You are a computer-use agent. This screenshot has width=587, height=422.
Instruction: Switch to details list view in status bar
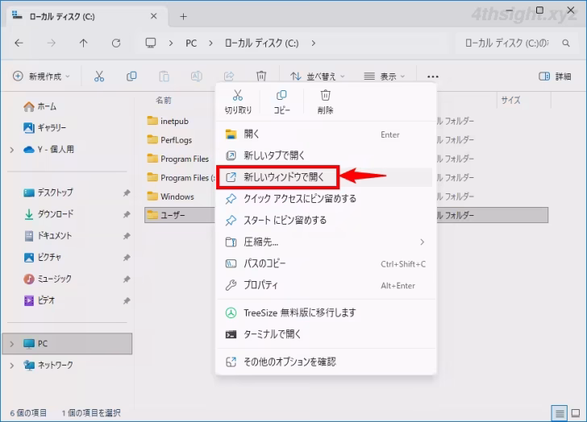(x=560, y=413)
